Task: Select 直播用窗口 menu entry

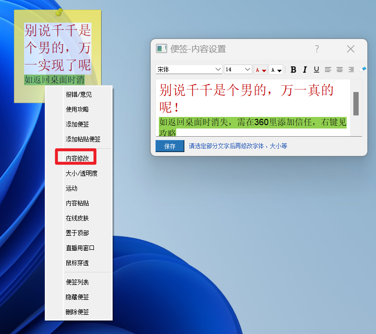Action: click(80, 248)
